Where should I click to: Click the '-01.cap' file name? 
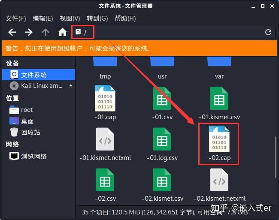[x=105, y=117]
